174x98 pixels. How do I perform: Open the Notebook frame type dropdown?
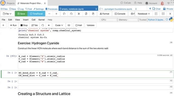point(144,14)
